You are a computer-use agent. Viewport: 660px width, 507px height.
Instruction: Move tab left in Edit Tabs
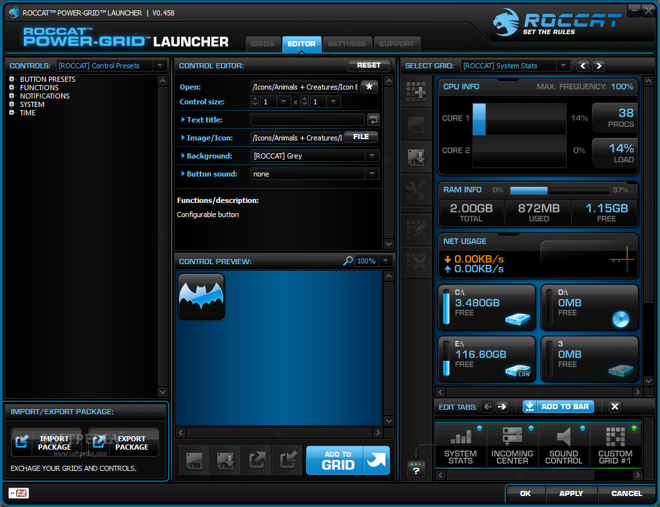488,407
